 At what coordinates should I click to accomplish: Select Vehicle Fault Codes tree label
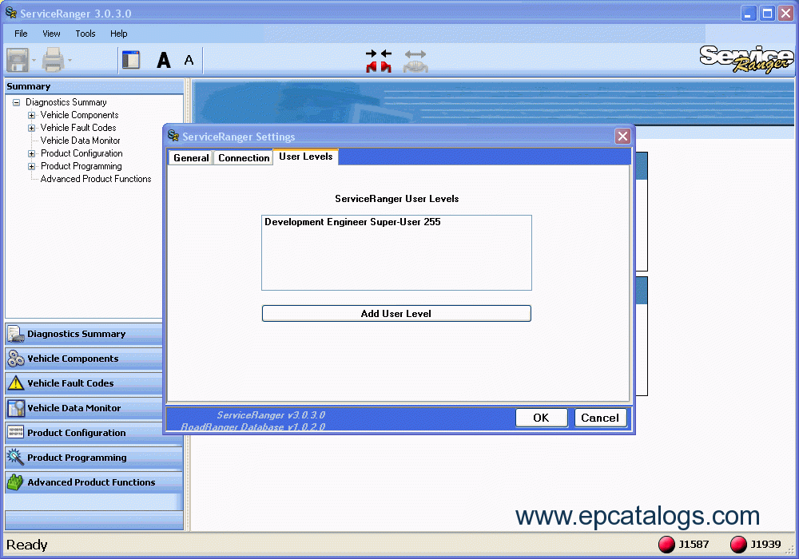(x=78, y=128)
